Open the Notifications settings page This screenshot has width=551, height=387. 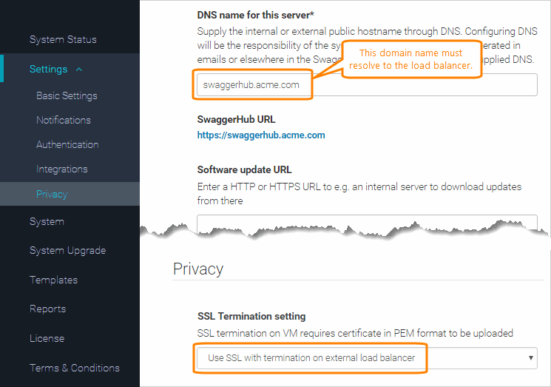(64, 120)
